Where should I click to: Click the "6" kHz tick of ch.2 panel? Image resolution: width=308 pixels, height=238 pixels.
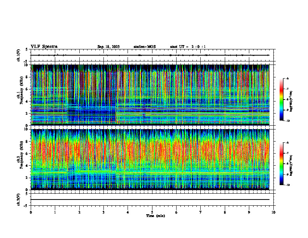pos(27,154)
